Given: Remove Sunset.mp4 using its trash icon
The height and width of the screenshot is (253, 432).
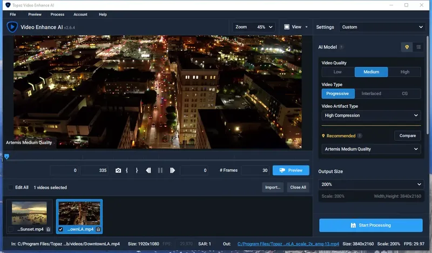Looking at the screenshot, I should tap(48, 229).
